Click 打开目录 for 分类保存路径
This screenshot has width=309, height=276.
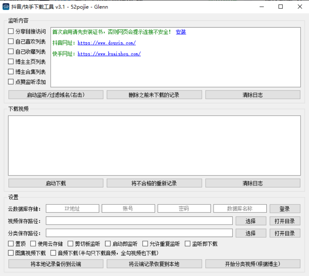[285, 233]
